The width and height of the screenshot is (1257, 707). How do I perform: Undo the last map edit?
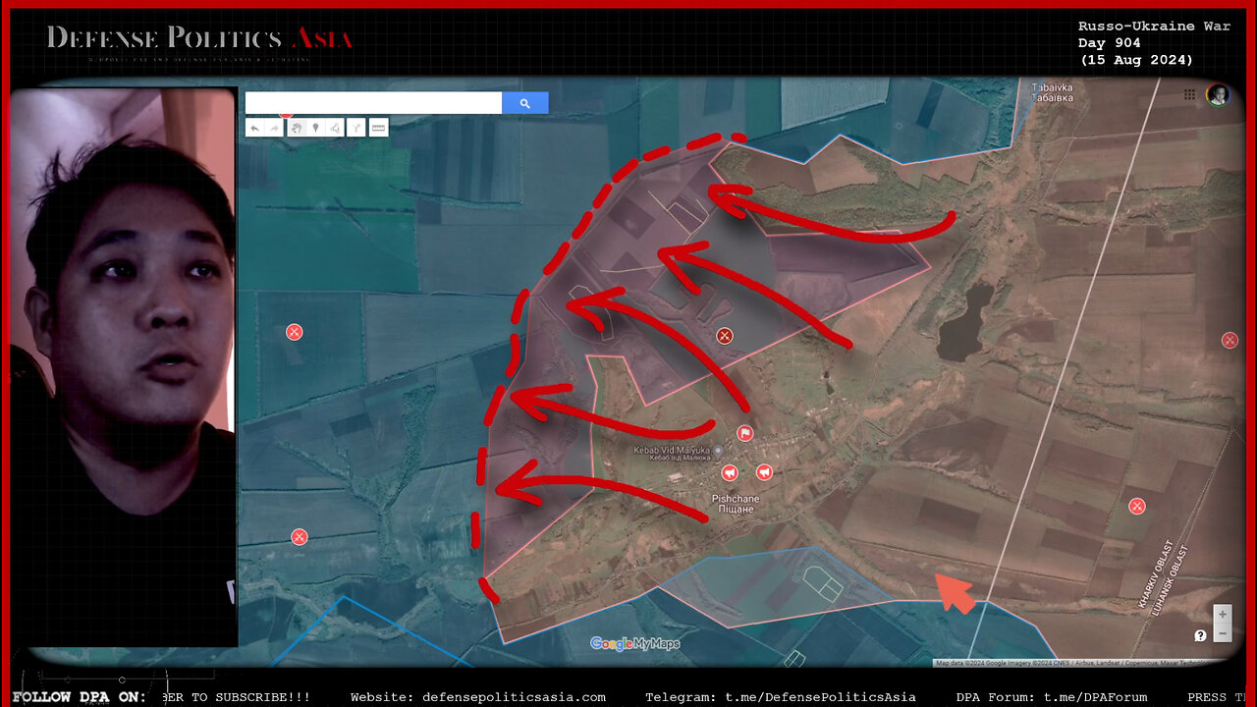click(254, 128)
